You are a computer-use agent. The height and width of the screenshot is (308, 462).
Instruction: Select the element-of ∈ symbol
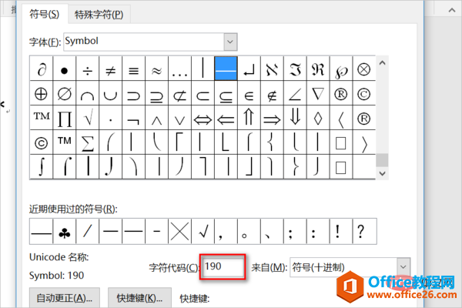[249, 93]
